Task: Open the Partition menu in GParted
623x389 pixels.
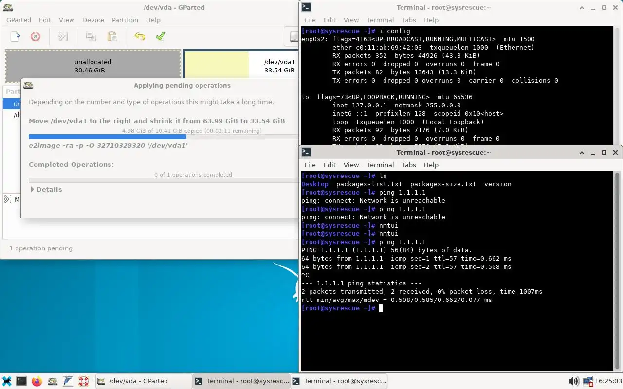Action: point(125,20)
